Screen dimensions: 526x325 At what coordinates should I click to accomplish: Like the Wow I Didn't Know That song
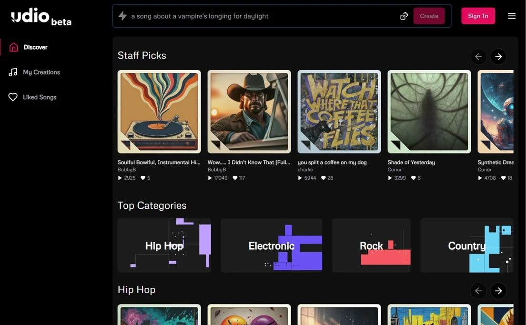(236, 178)
